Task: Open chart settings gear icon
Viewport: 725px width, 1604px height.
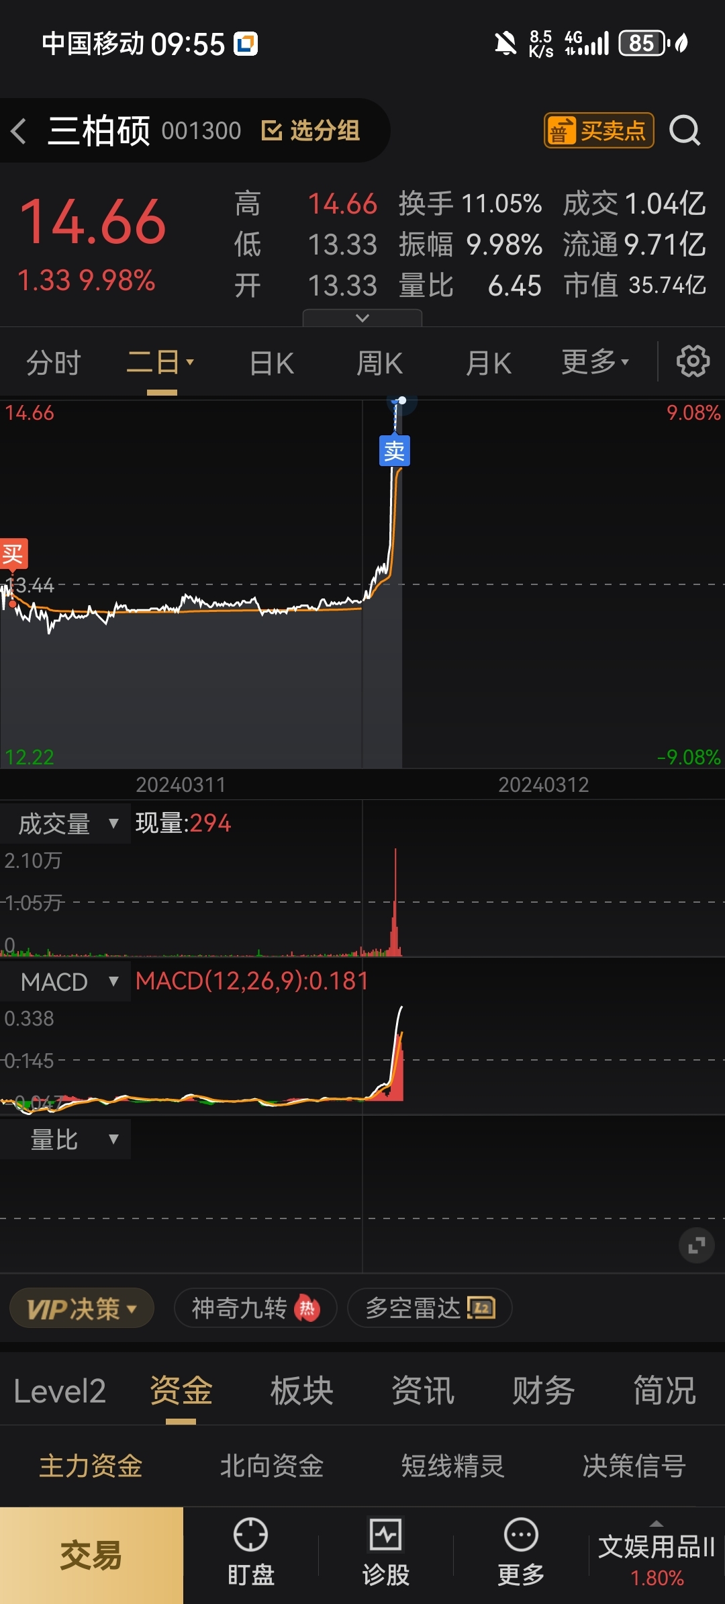Action: pos(693,361)
